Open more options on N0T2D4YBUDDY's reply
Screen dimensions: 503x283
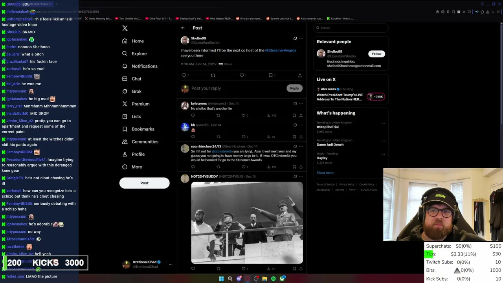click(x=301, y=176)
